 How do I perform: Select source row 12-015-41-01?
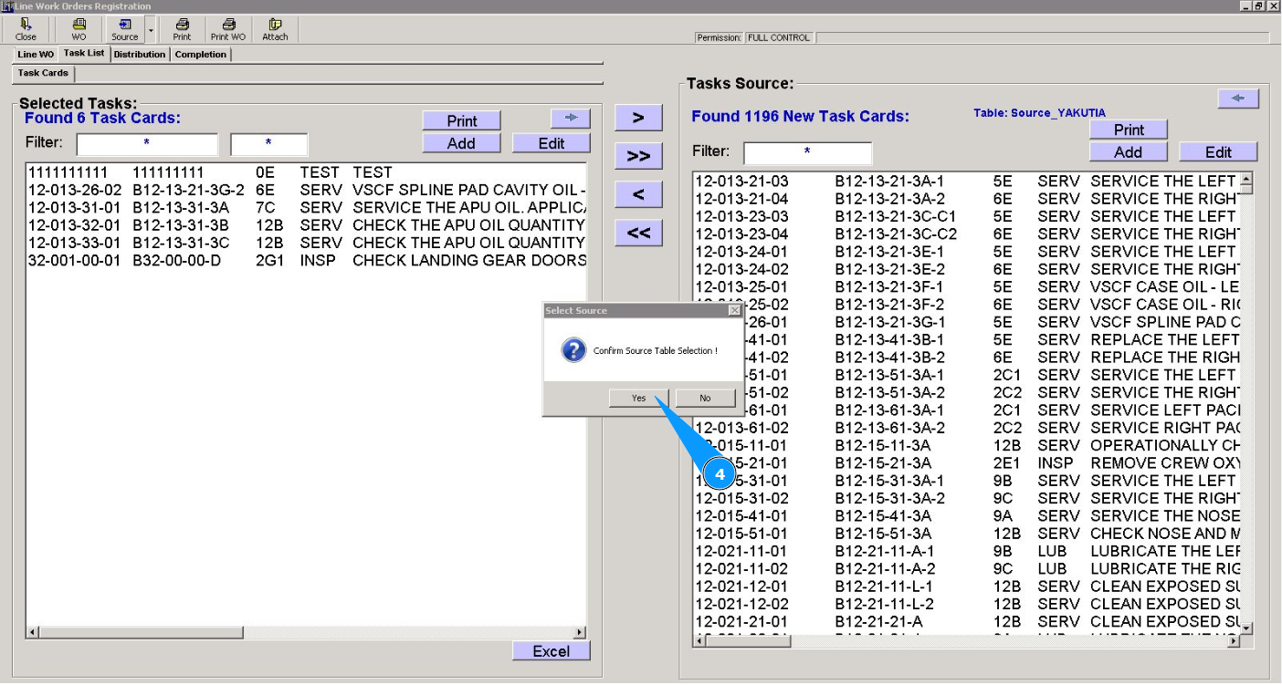click(x=966, y=516)
